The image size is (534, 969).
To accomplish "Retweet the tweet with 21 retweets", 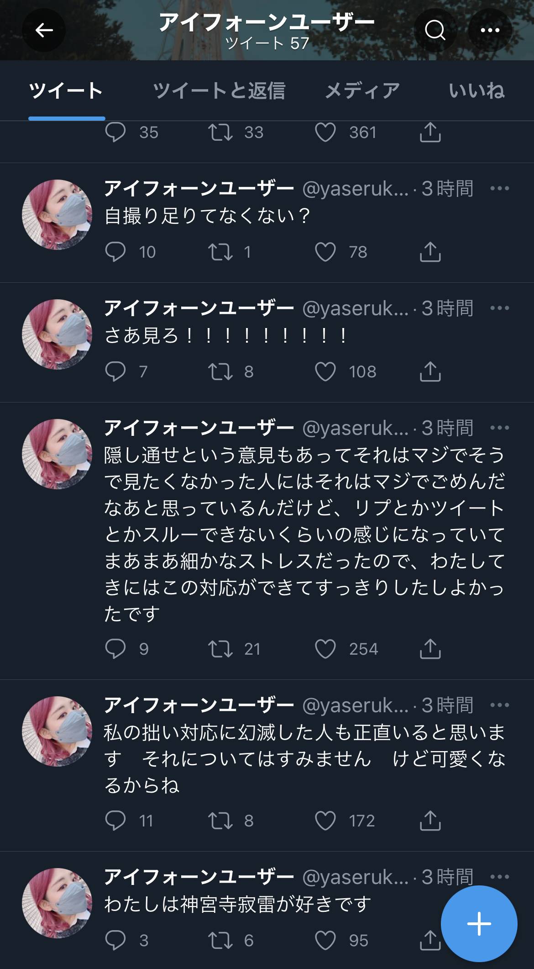I will (220, 649).
